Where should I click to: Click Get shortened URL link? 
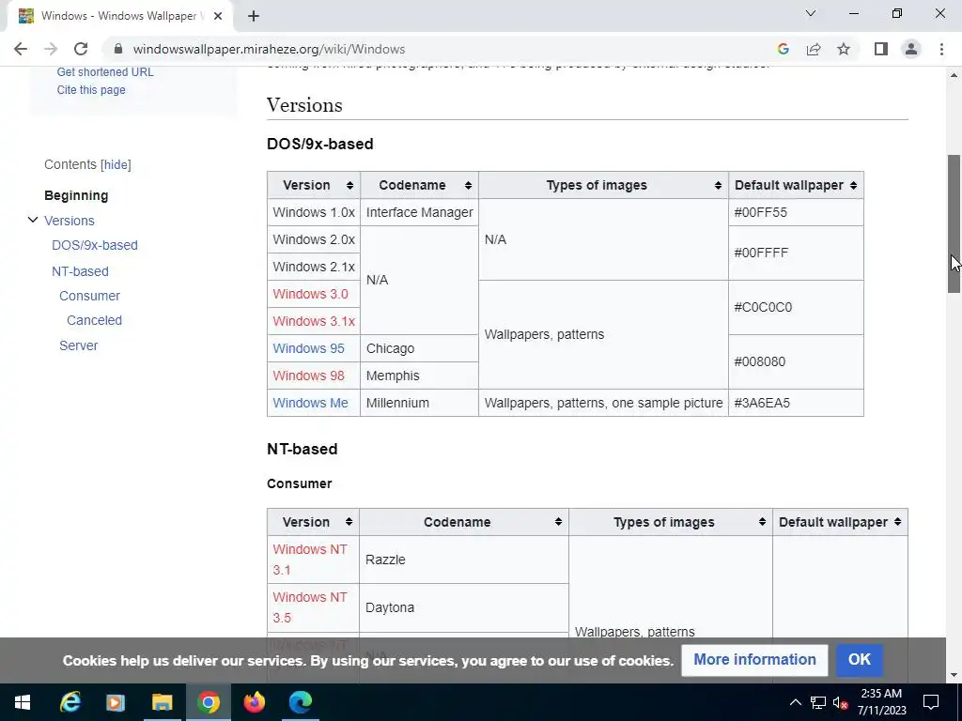point(105,71)
